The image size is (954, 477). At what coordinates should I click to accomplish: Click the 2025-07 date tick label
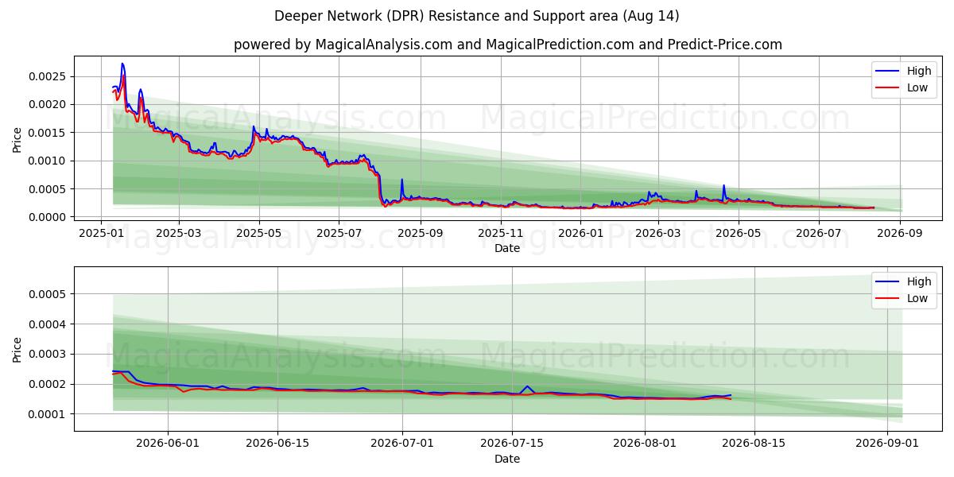[x=339, y=232]
